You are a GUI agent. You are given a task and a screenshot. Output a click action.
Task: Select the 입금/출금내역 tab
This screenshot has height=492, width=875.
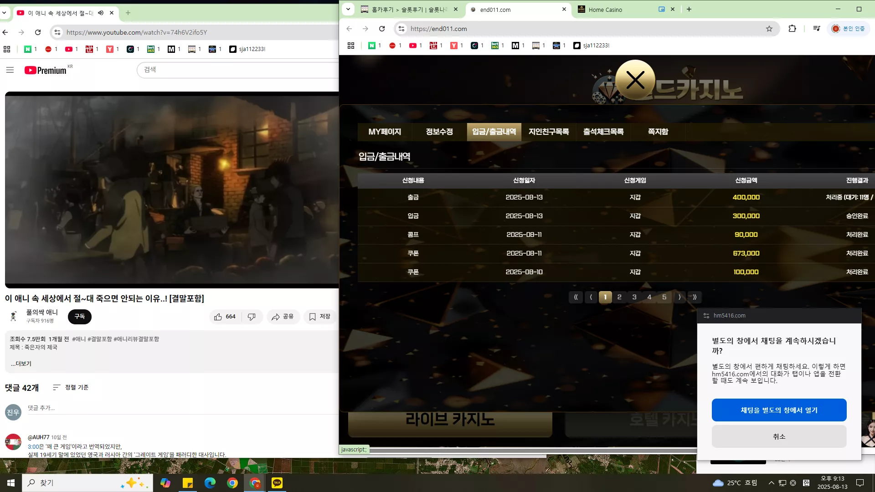(494, 132)
